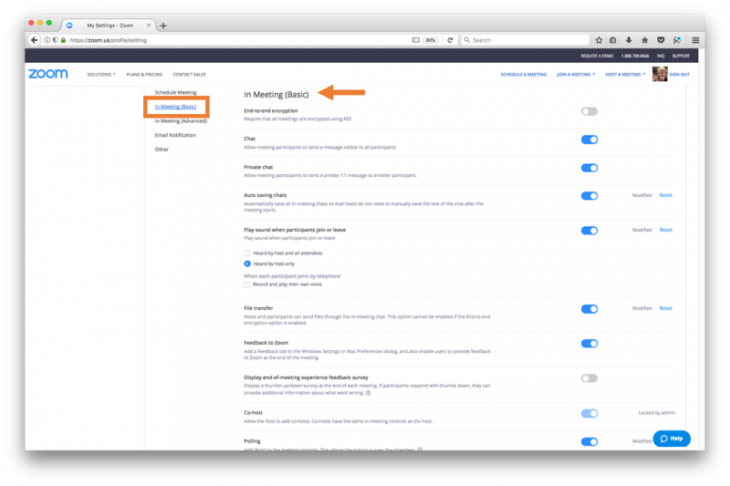
Task: Click the phone number 1.888.799.9666
Action: (635, 56)
